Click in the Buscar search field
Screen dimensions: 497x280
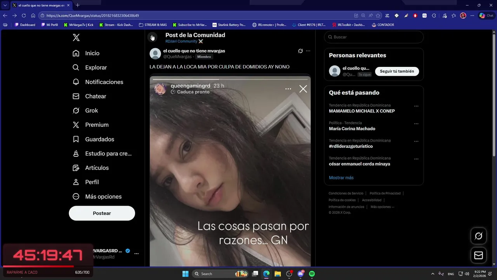tap(374, 37)
